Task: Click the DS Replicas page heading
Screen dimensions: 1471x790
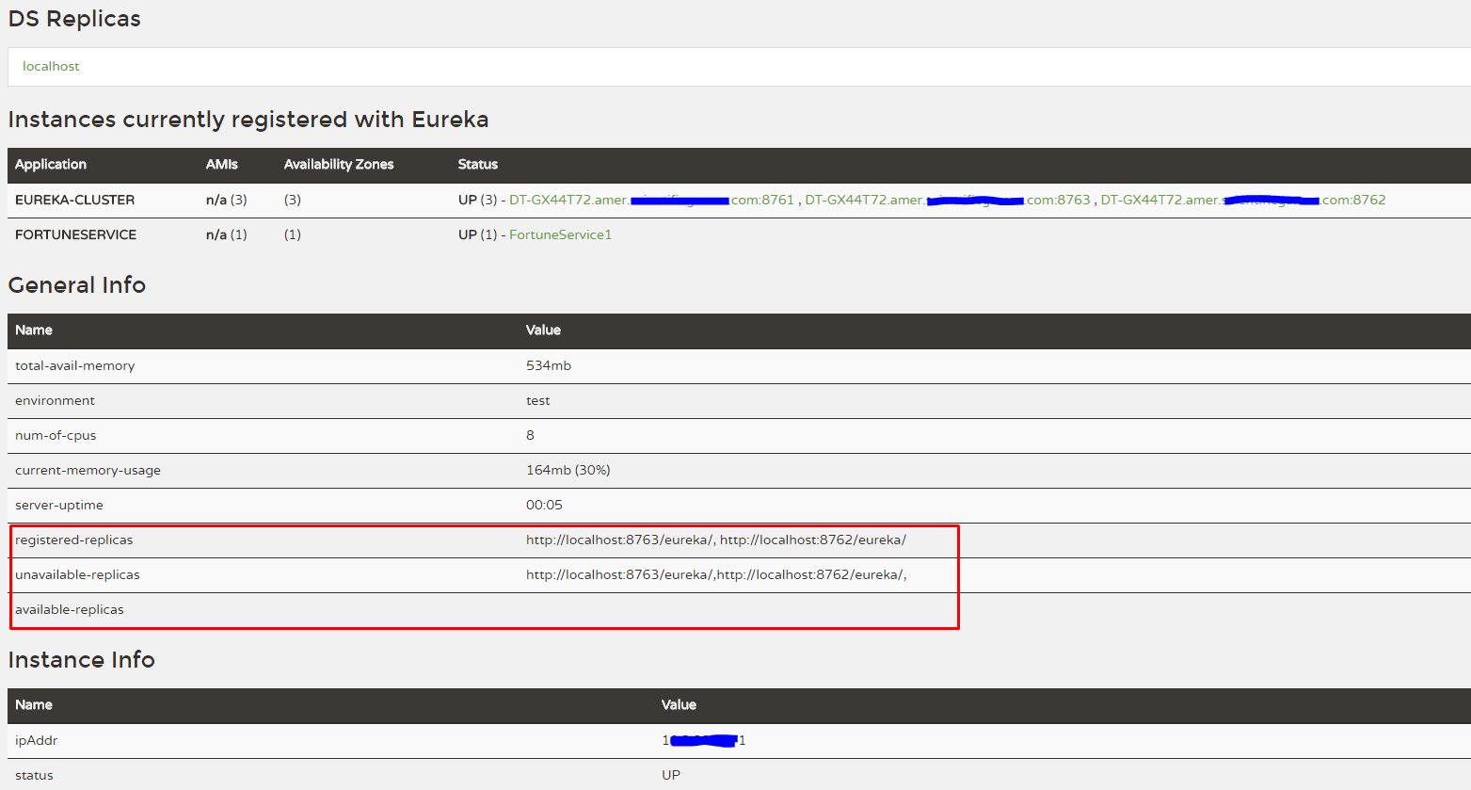Action: click(73, 18)
